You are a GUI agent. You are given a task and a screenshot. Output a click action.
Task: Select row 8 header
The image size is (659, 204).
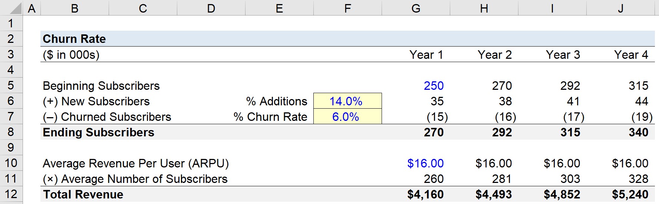pyautogui.click(x=11, y=132)
